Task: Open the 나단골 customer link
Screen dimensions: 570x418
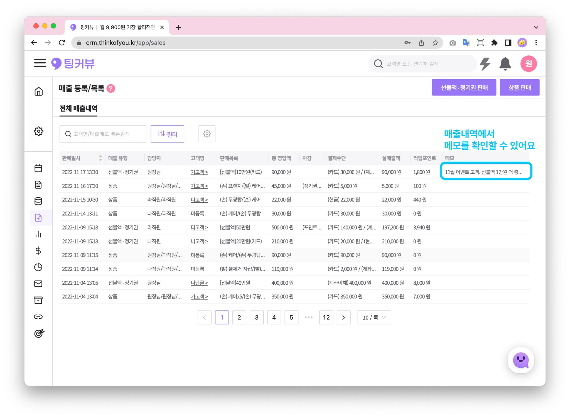Action: click(x=199, y=283)
